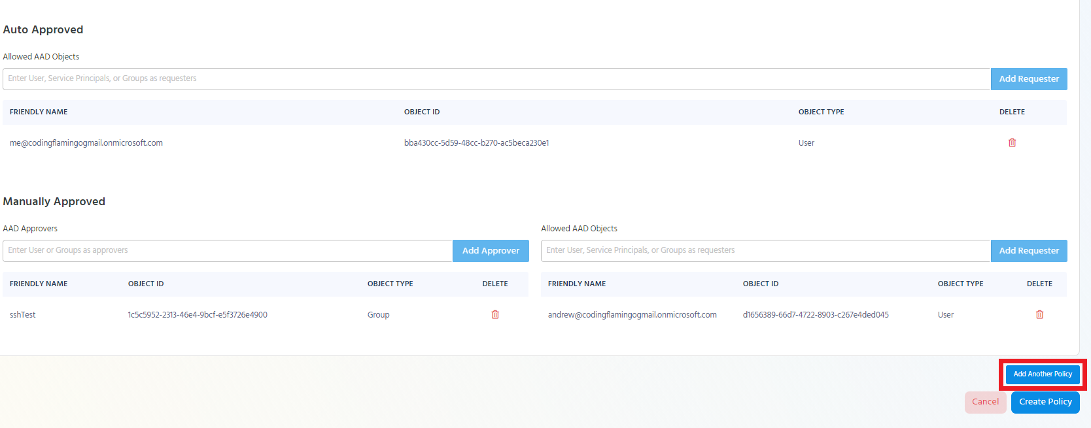Click Allowed AAD Objects label under Auto Approved

tap(41, 57)
